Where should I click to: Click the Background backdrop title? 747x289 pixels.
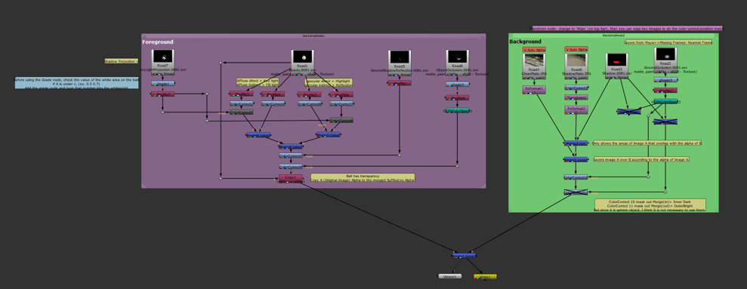[526, 42]
